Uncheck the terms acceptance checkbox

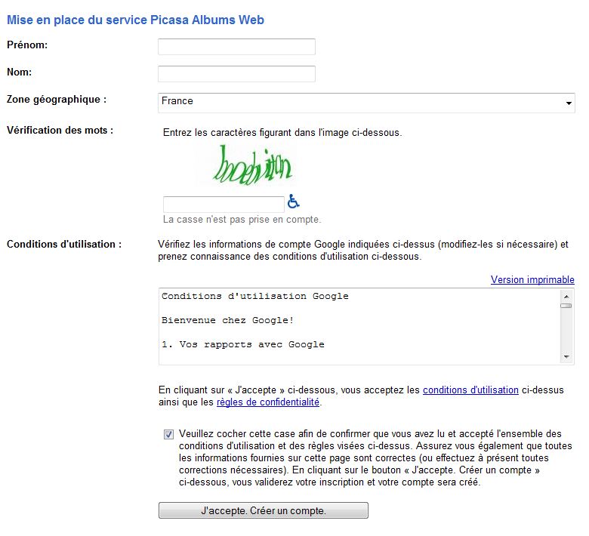tap(168, 434)
